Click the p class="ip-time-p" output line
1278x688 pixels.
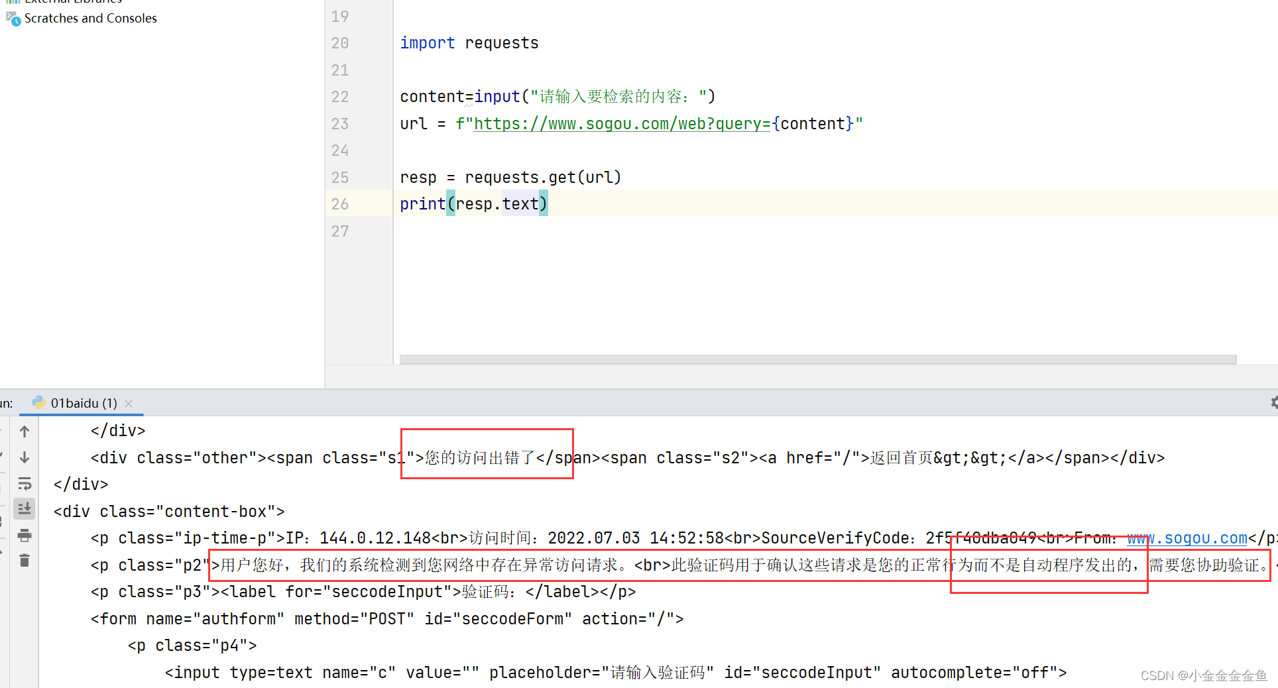683,538
